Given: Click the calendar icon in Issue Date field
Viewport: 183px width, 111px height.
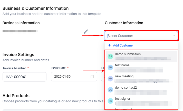Looking at the screenshot, I should pyautogui.click(x=92, y=77).
